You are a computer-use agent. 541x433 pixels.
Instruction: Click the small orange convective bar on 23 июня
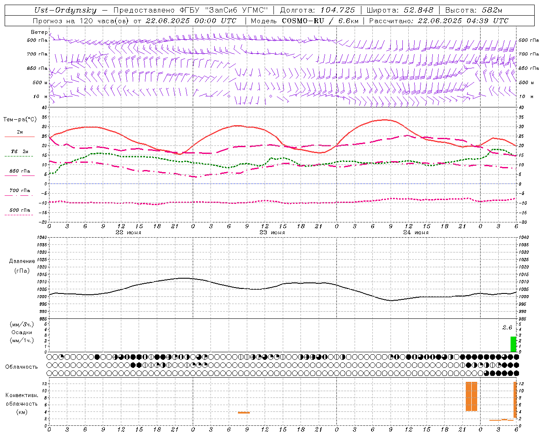[244, 412]
